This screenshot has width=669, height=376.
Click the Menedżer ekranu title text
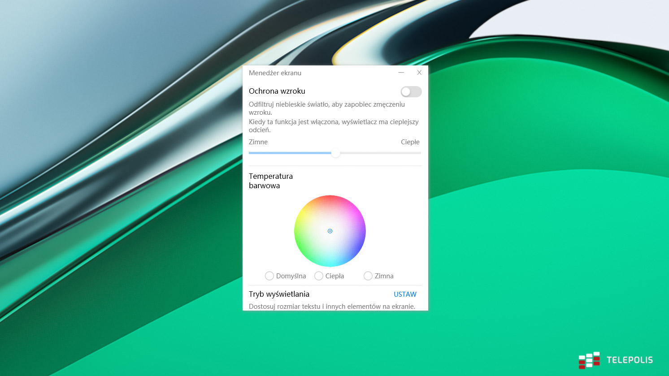275,73
